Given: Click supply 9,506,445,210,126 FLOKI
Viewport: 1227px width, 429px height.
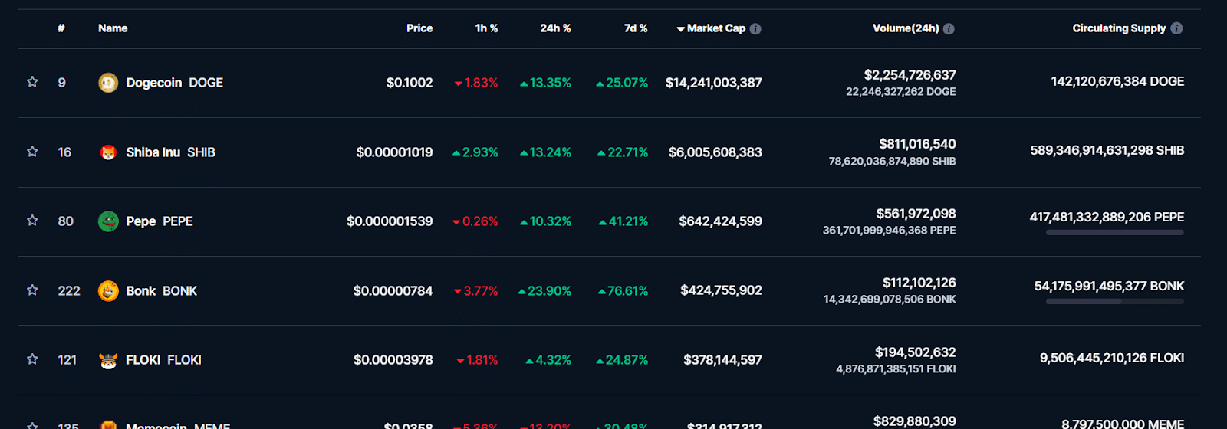Looking at the screenshot, I should (x=1112, y=358).
